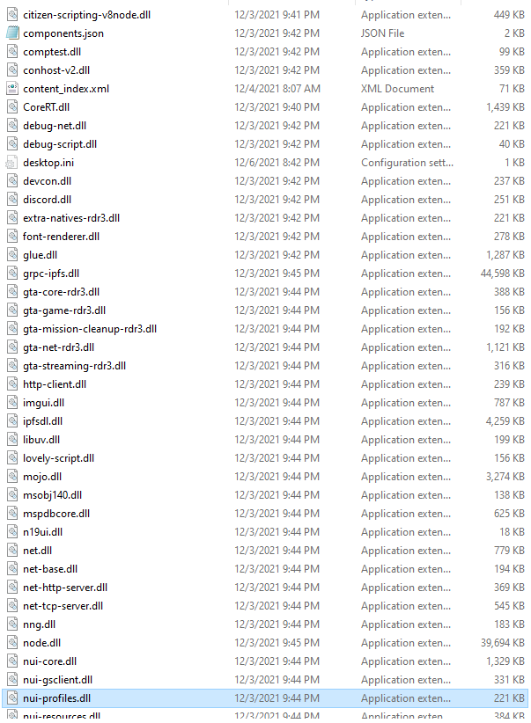This screenshot has height=723, width=531.
Task: Click the components.json notepad file icon
Action: coord(12,33)
